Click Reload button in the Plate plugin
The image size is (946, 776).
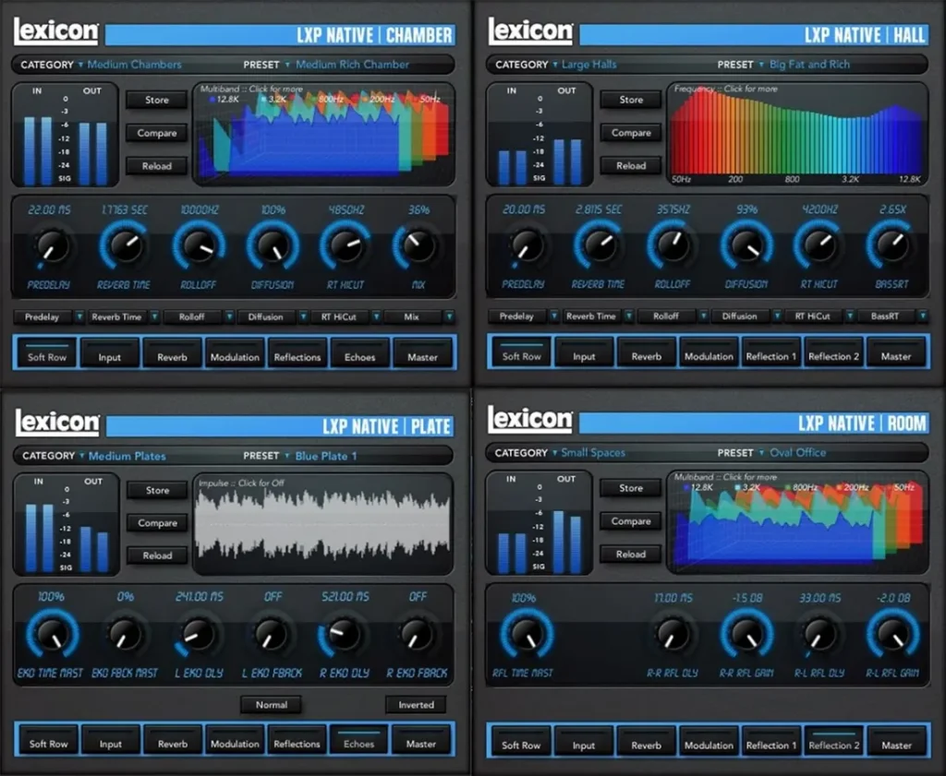(x=157, y=555)
